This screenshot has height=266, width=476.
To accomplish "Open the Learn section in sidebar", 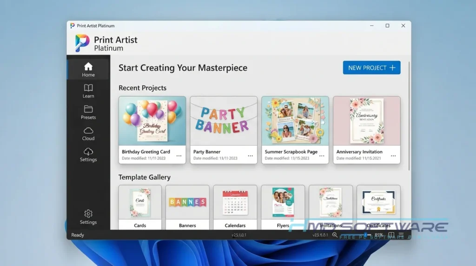I will [x=88, y=91].
